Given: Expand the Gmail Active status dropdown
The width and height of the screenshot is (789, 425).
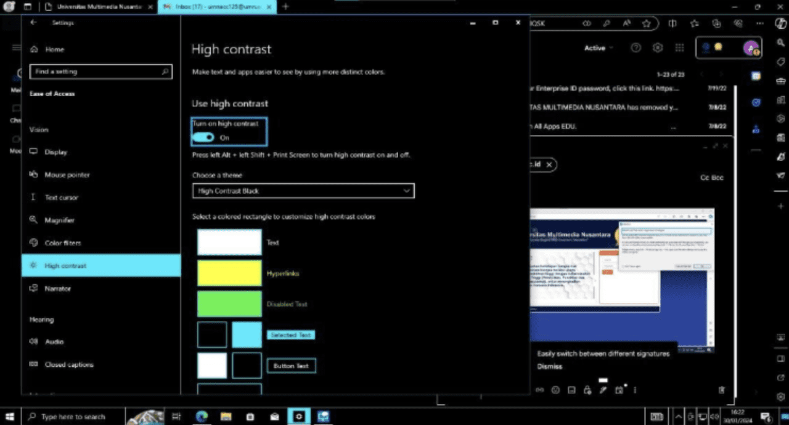Looking at the screenshot, I should point(599,48).
